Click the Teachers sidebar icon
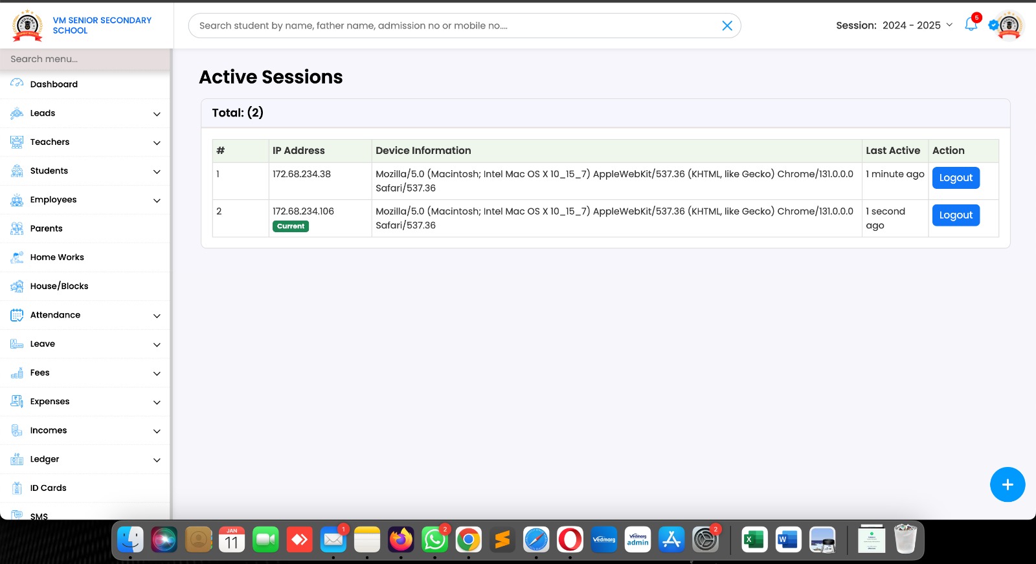Viewport: 1036px width, 564px height. click(17, 142)
